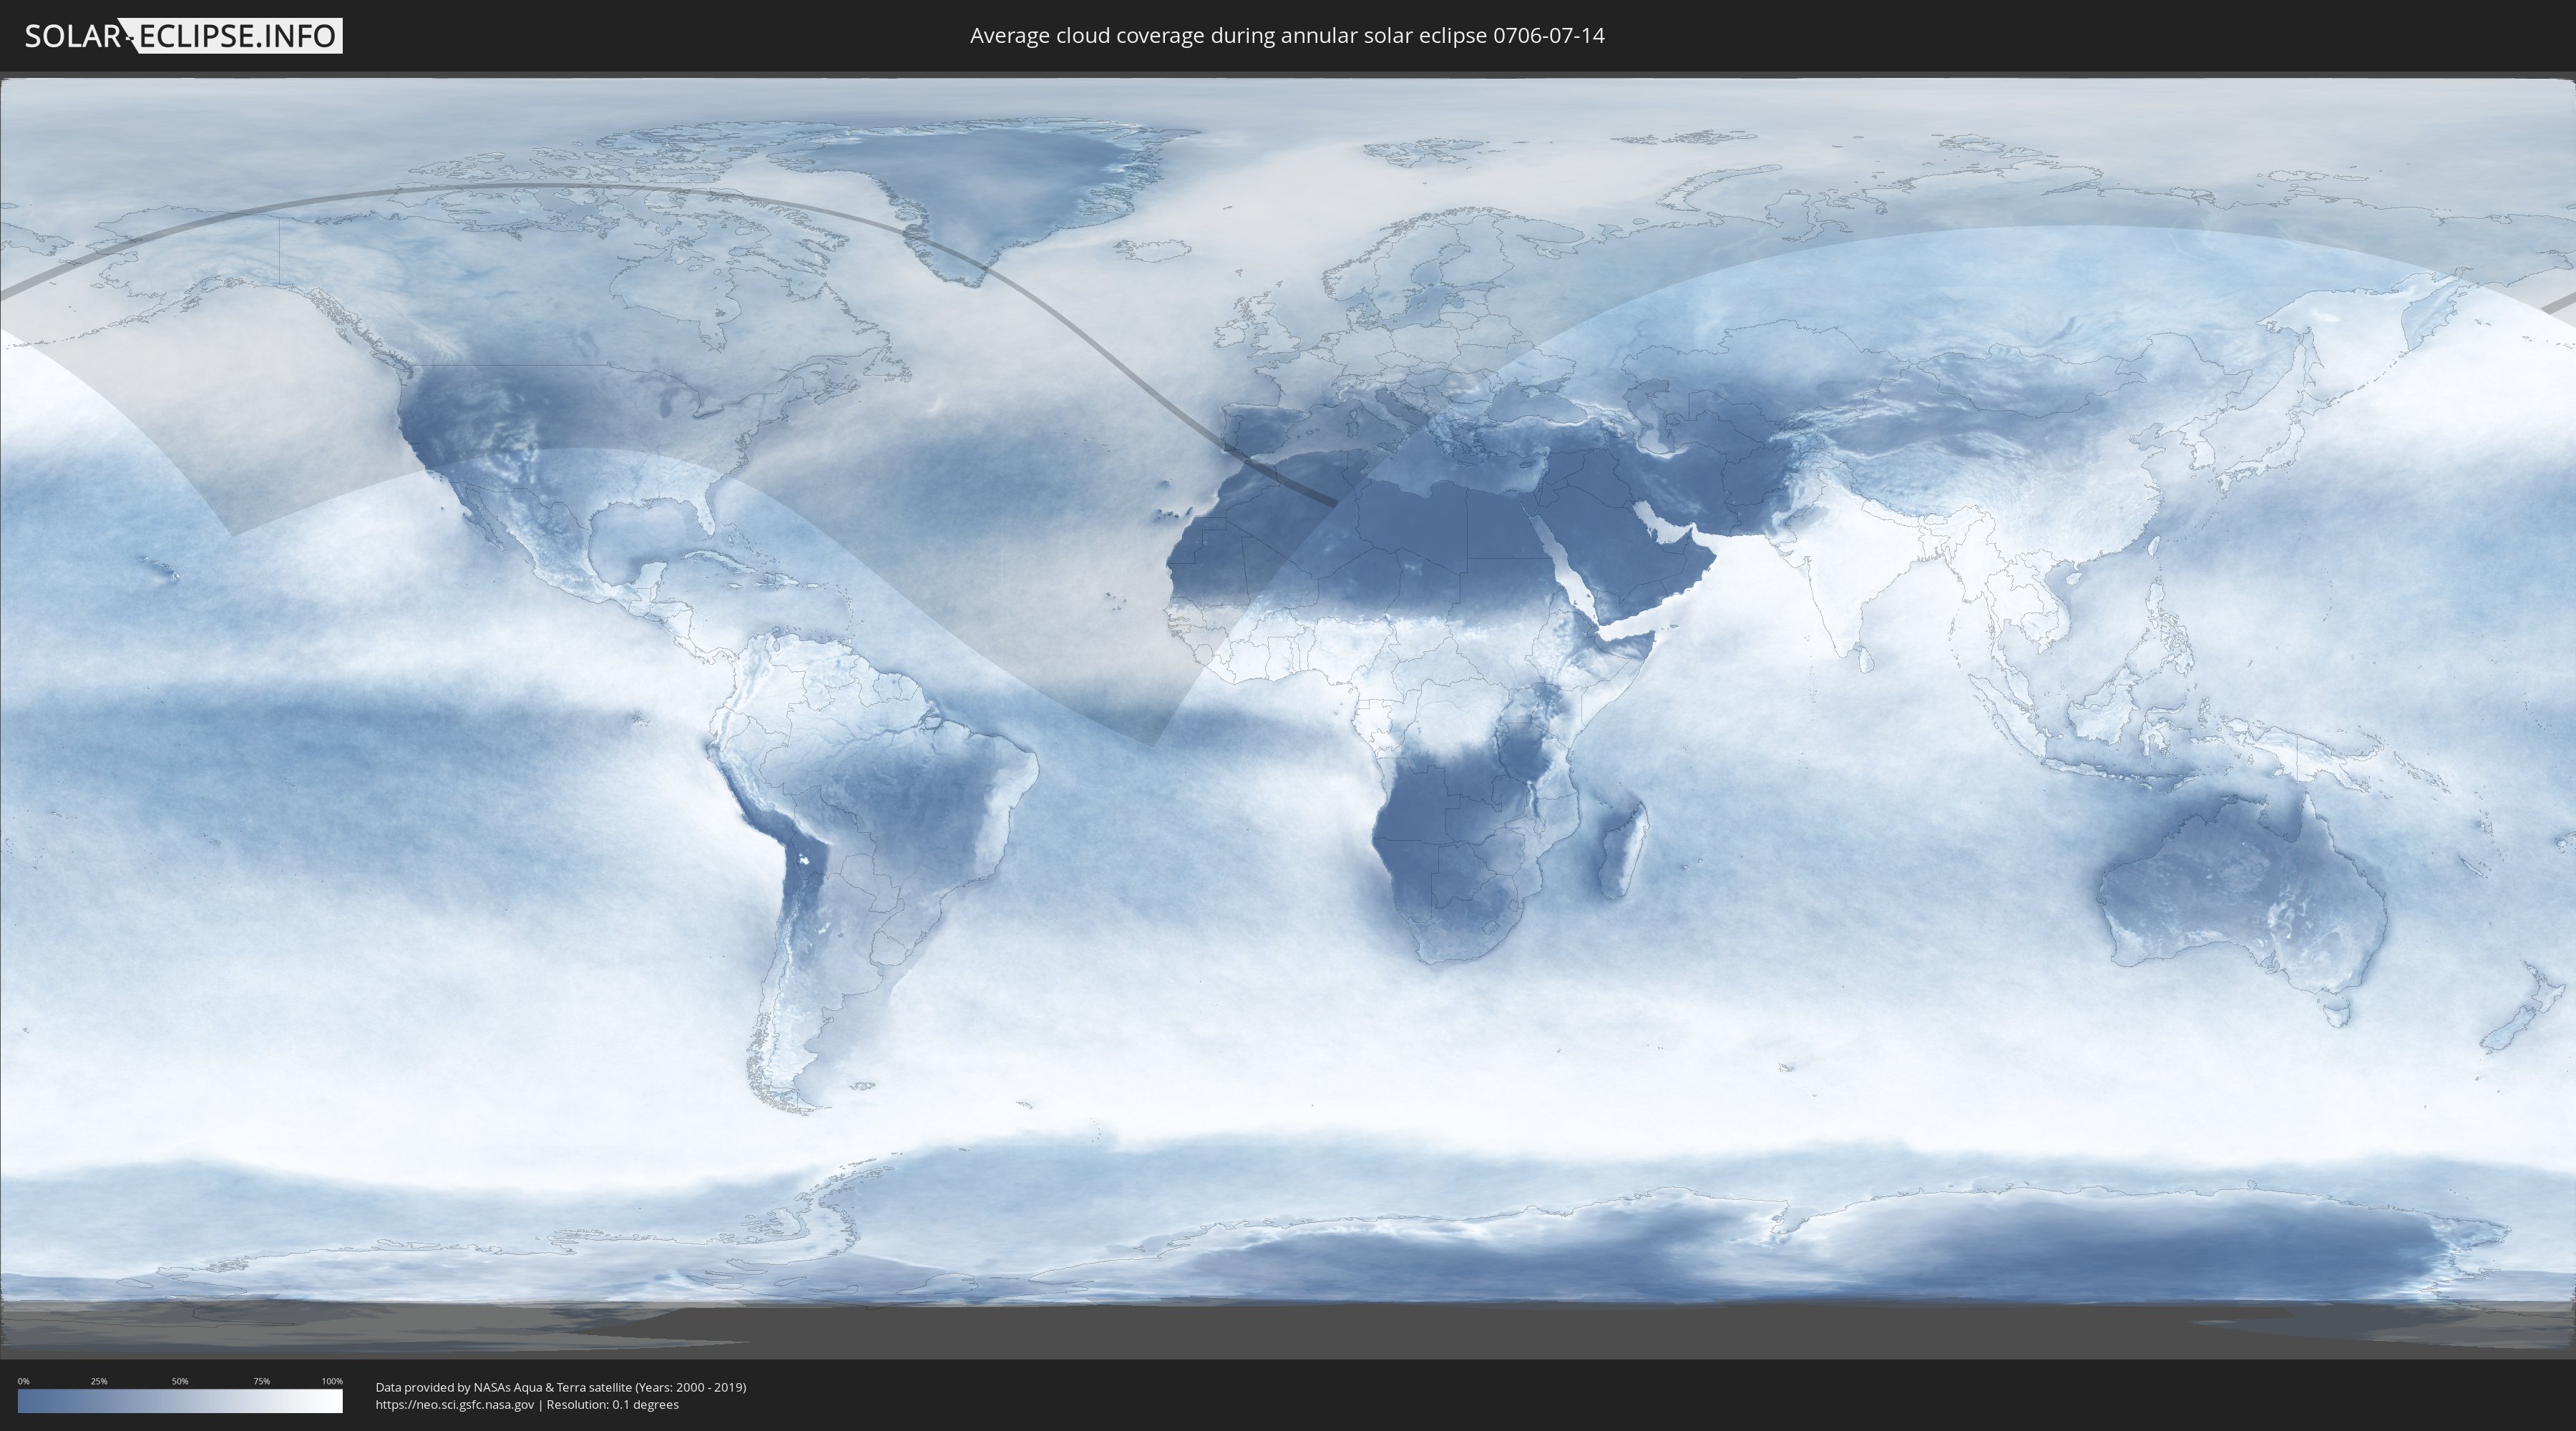Click the cloud coverage gradient legend bar
2576x1431 pixels.
coord(180,1401)
